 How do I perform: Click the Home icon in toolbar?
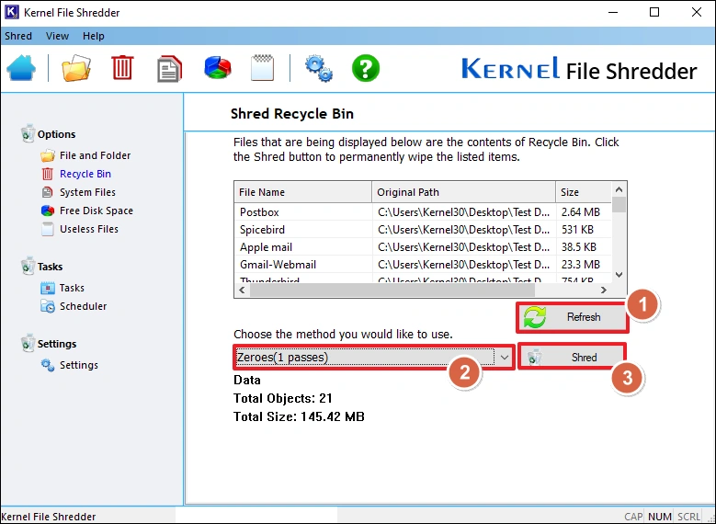point(22,69)
